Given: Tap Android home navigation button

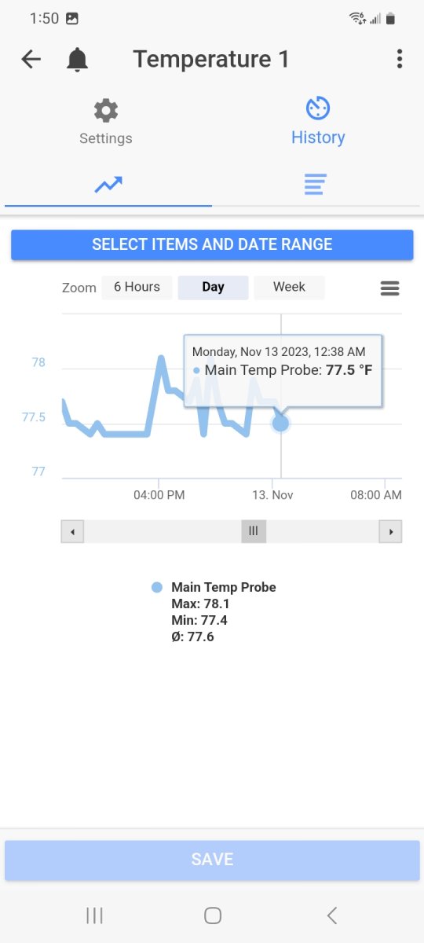Looking at the screenshot, I should point(212,915).
